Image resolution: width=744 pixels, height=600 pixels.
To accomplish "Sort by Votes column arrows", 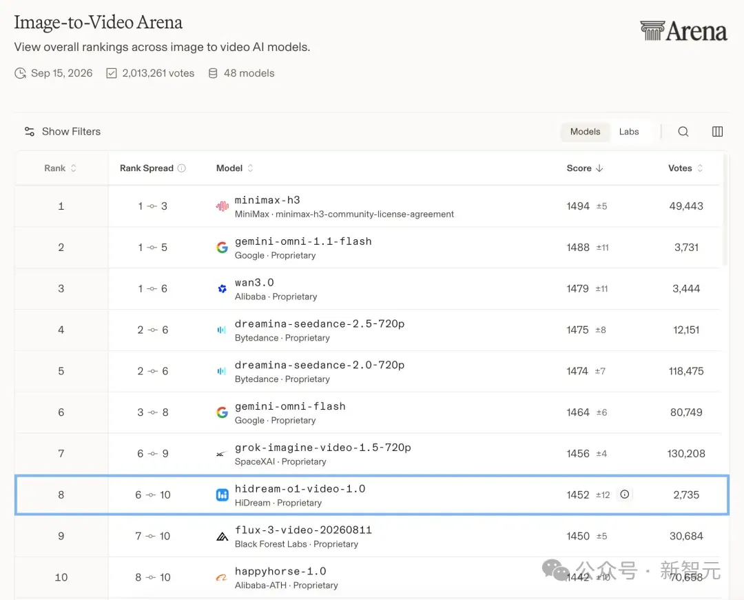I will pyautogui.click(x=700, y=168).
